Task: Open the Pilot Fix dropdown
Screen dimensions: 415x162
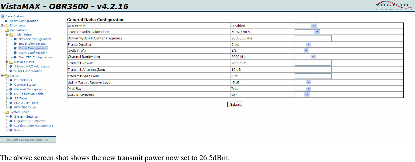Action: pyautogui.click(x=303, y=89)
